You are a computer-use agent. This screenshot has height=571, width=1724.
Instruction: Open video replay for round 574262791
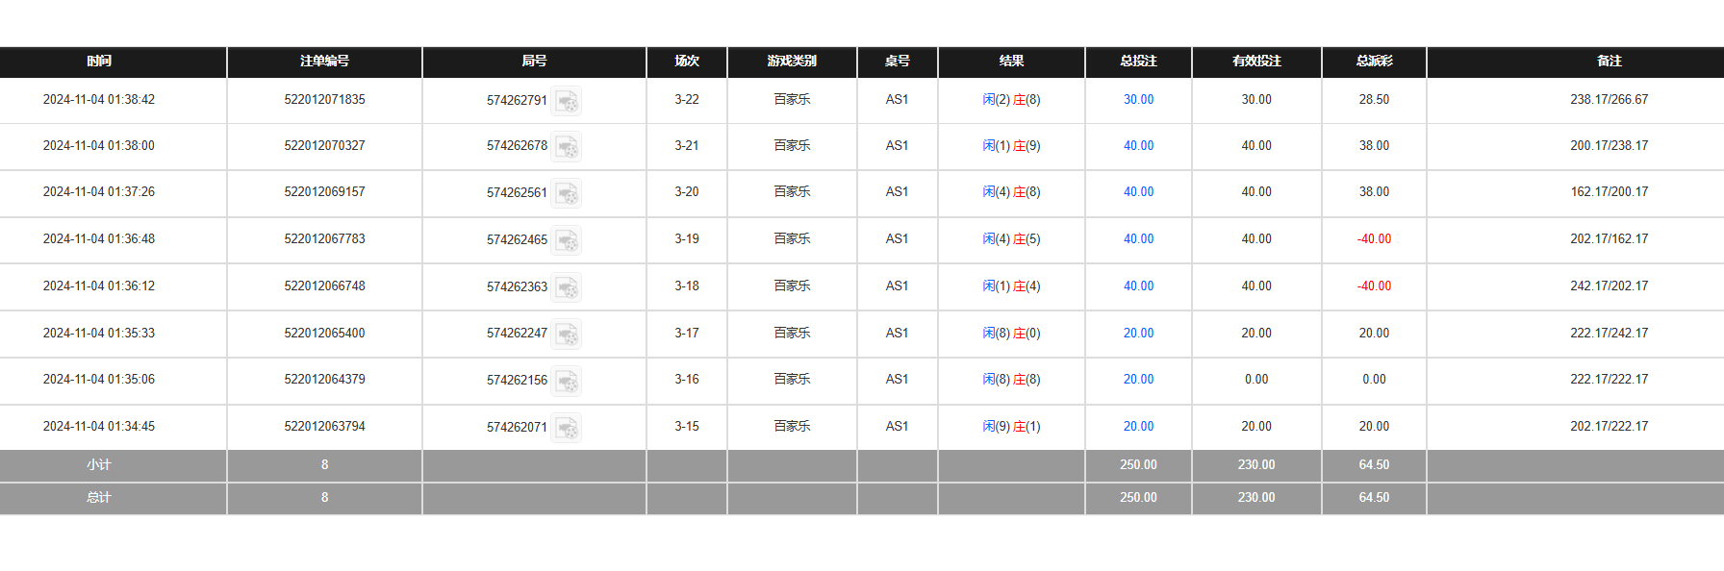click(x=566, y=101)
